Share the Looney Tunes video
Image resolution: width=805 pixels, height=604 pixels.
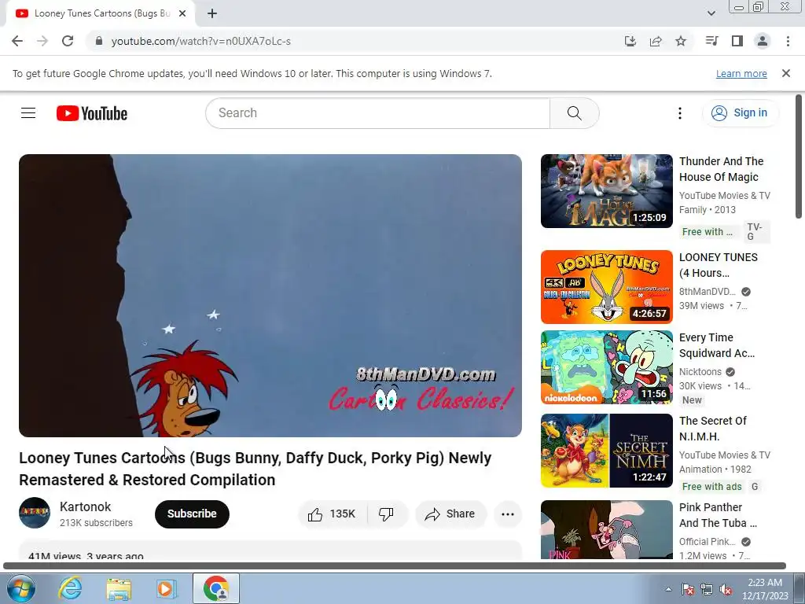(450, 514)
